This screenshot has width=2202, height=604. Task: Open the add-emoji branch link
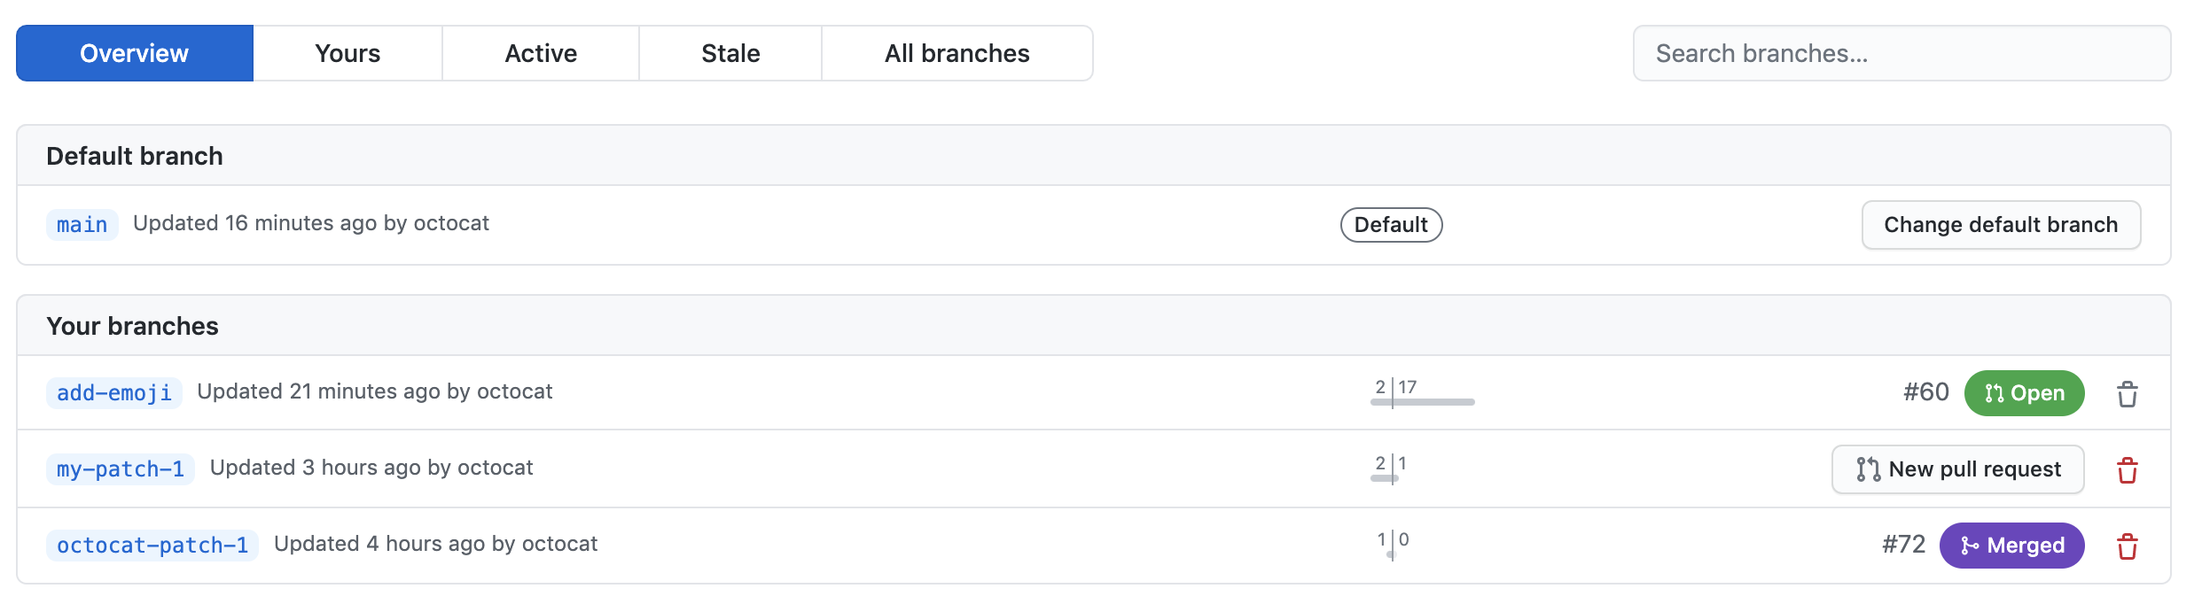click(x=114, y=393)
